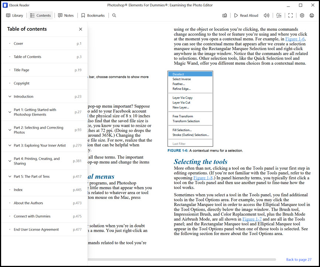320x267 pixels.
Task: Enter full screen mode
Action: pos(290,15)
